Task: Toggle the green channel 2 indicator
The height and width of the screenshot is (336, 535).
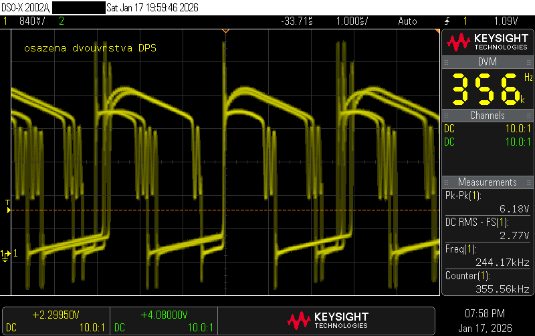Action: click(62, 21)
